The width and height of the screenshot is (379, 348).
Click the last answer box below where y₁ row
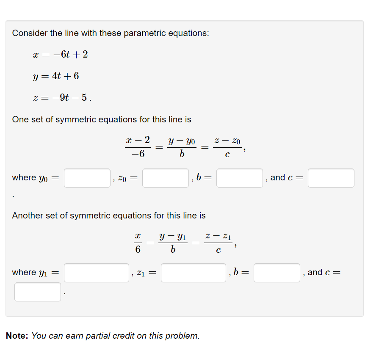click(x=37, y=292)
